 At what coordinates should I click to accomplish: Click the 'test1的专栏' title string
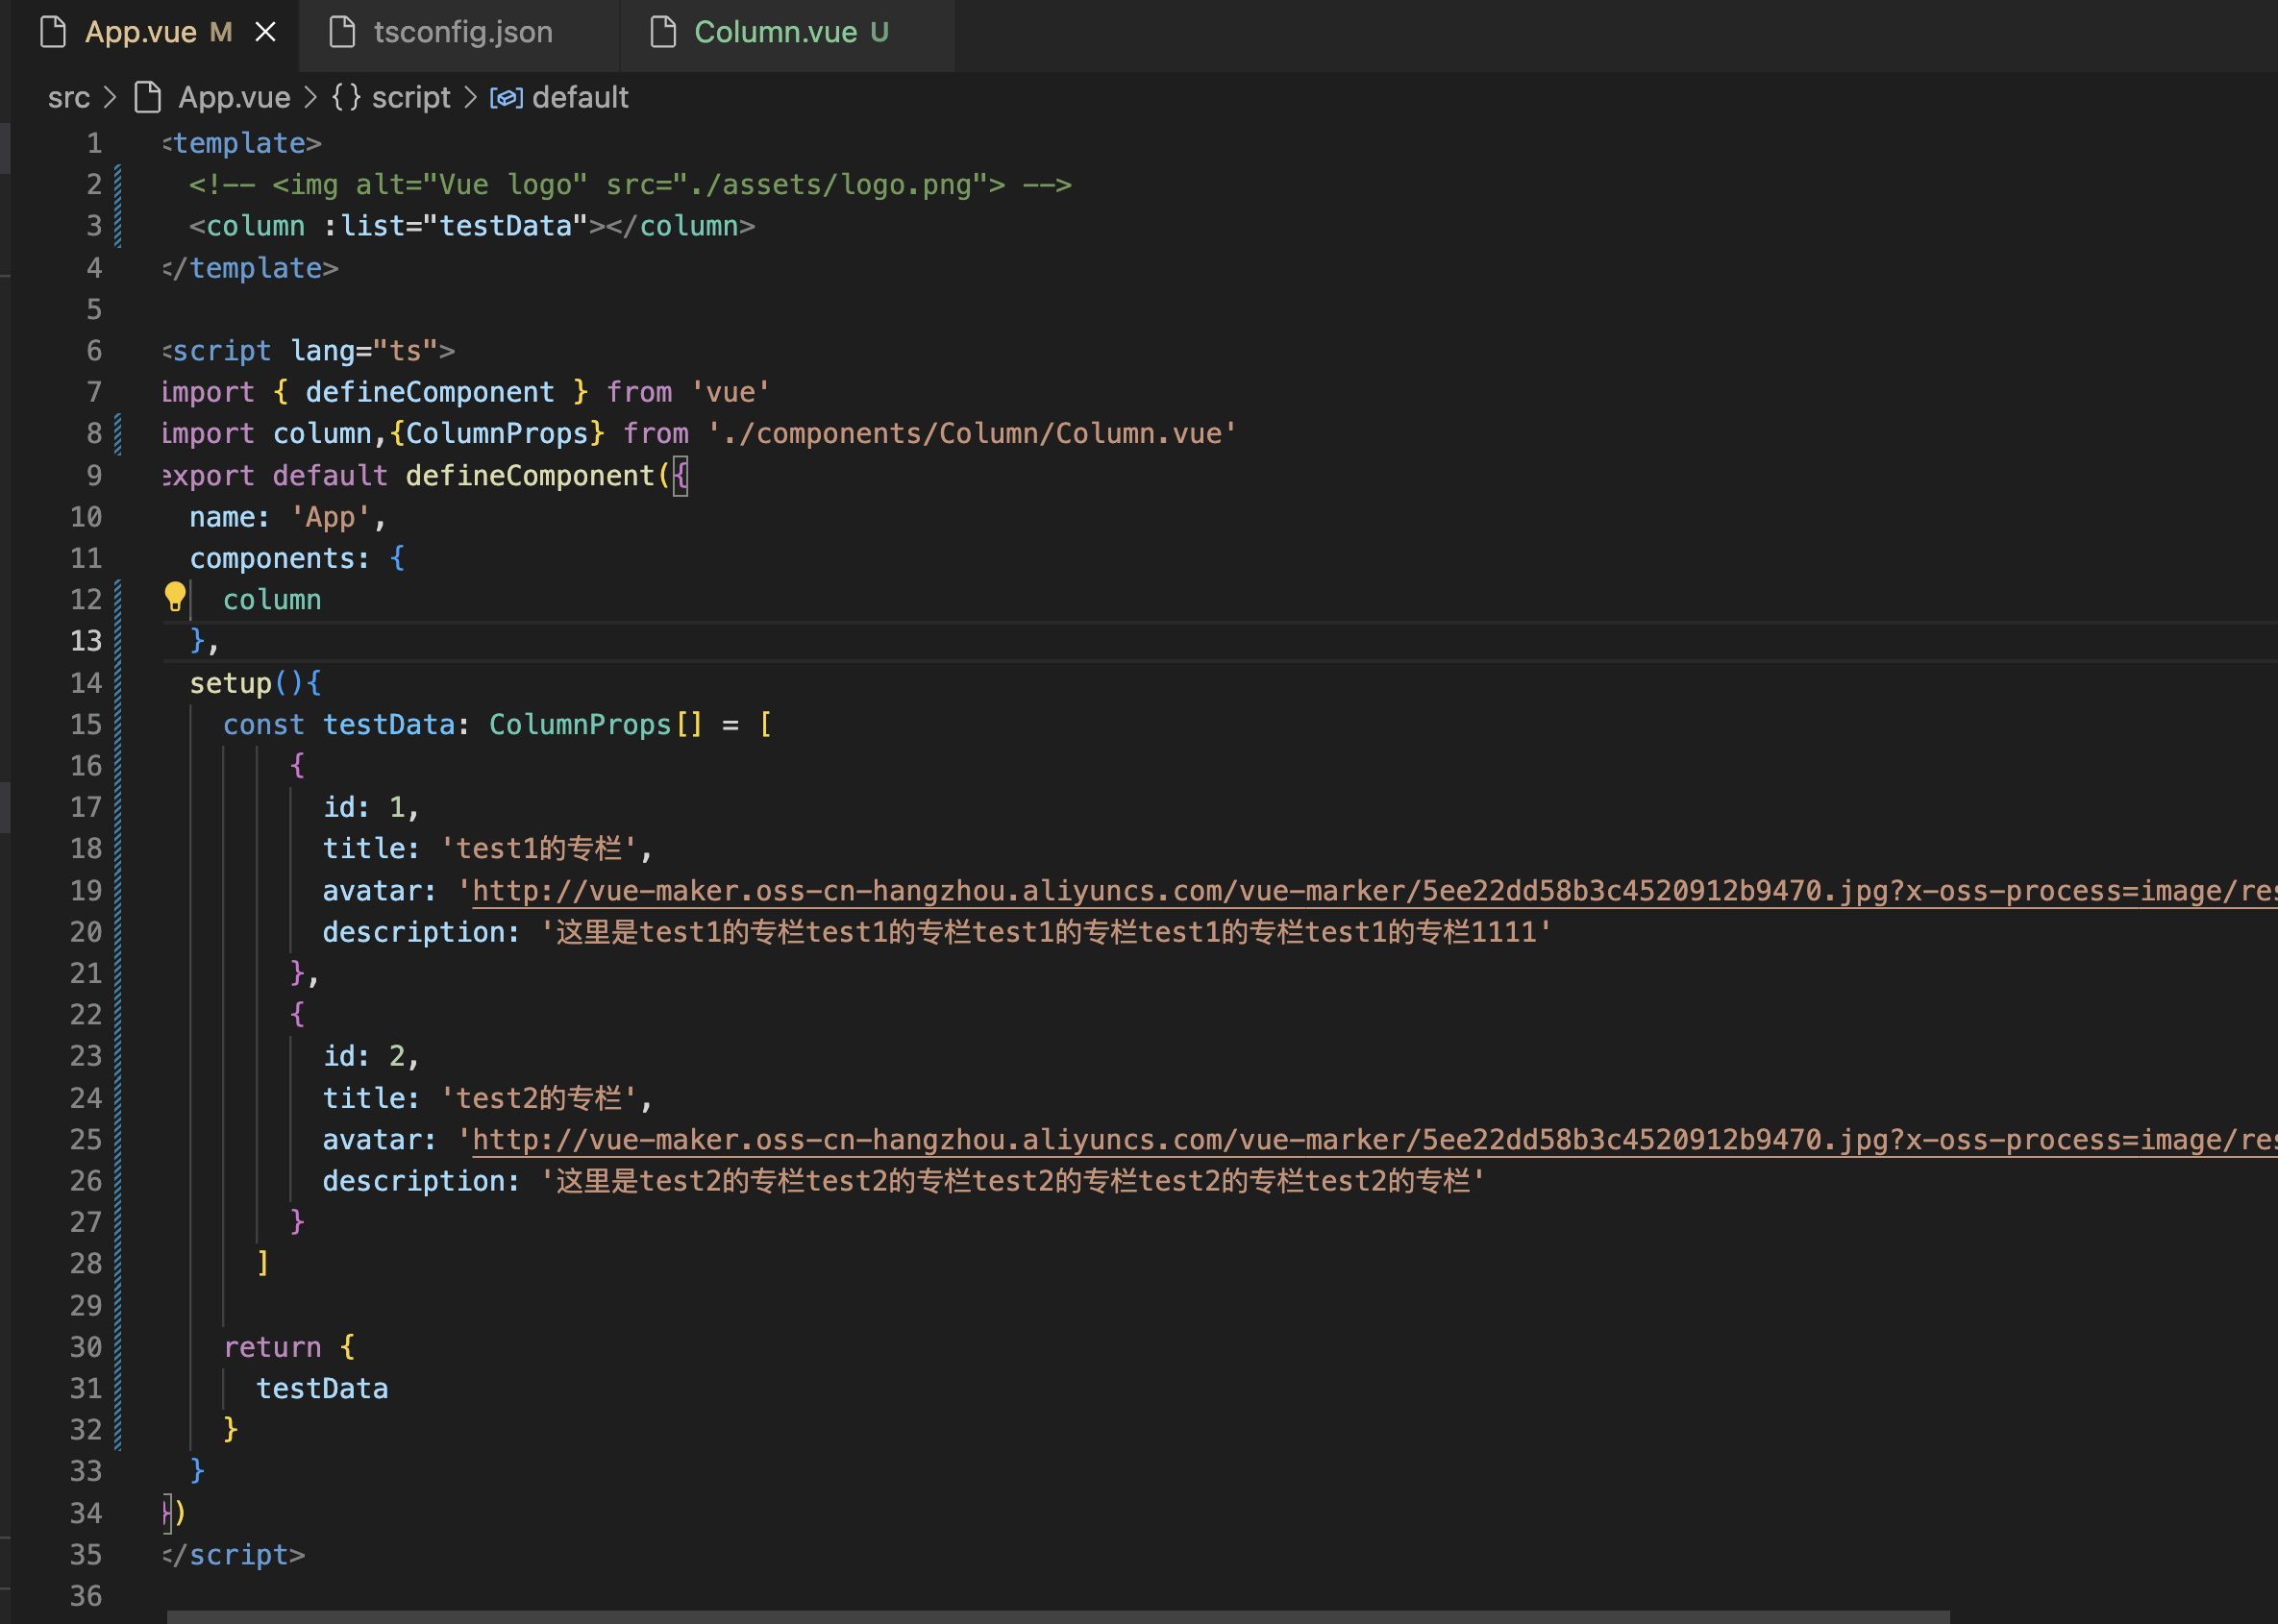(x=539, y=849)
